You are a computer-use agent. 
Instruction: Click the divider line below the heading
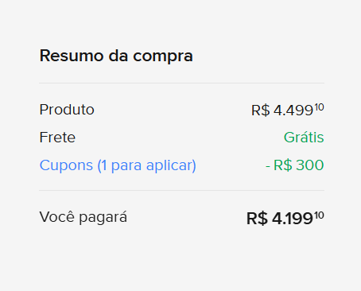[182, 83]
